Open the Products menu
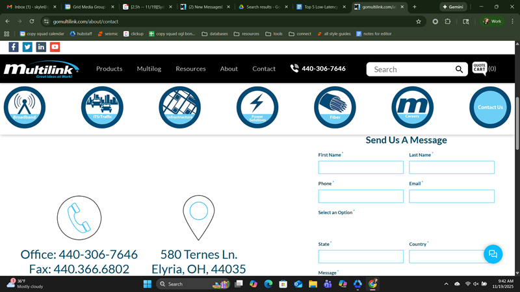Viewport: 520px width, 292px height. click(109, 69)
